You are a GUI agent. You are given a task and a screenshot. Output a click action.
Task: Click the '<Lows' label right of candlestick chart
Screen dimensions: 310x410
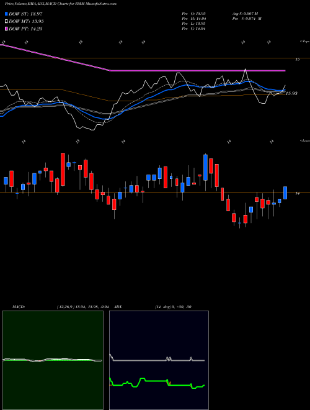pos(304,140)
